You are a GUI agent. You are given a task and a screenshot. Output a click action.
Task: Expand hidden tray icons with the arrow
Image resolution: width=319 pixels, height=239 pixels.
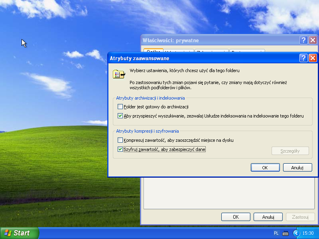click(x=296, y=233)
